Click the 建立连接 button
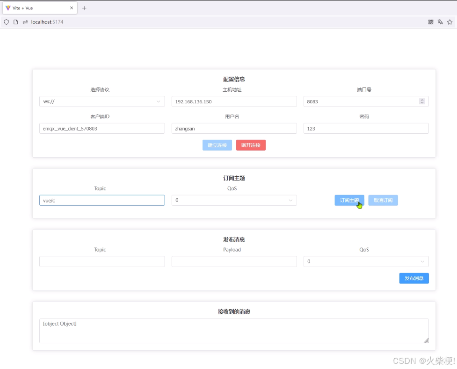Image resolution: width=457 pixels, height=369 pixels. (x=217, y=145)
